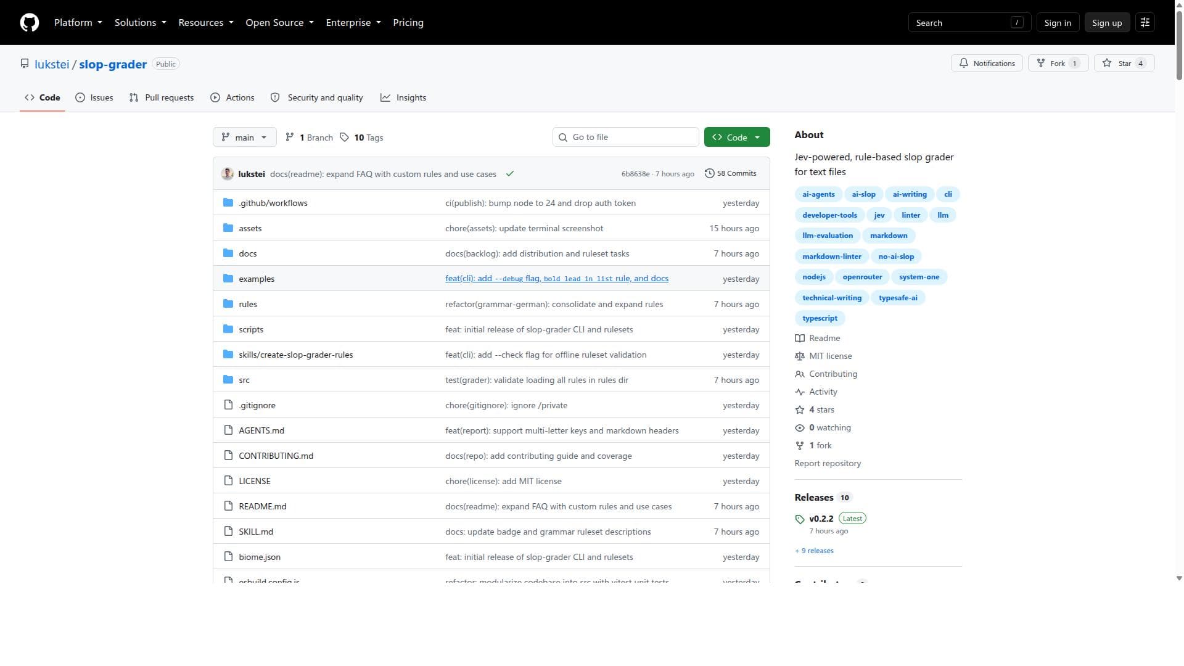This screenshot has width=1184, height=666.
Task: Open the openrouter topic tag
Action: pyautogui.click(x=862, y=277)
